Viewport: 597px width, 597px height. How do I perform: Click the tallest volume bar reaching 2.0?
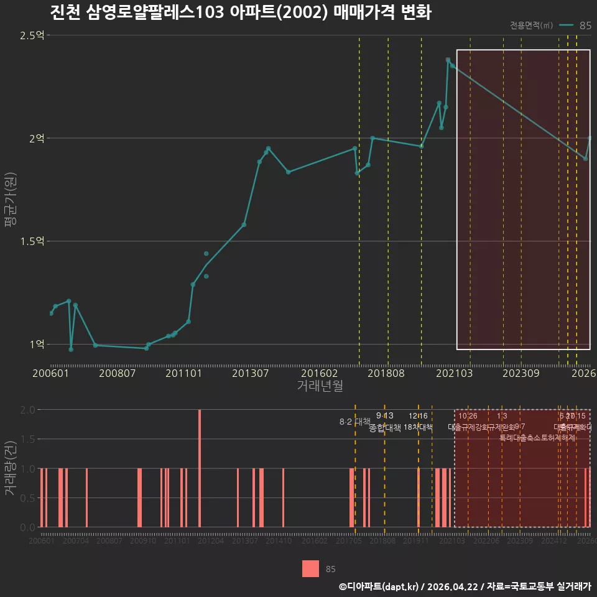200,468
